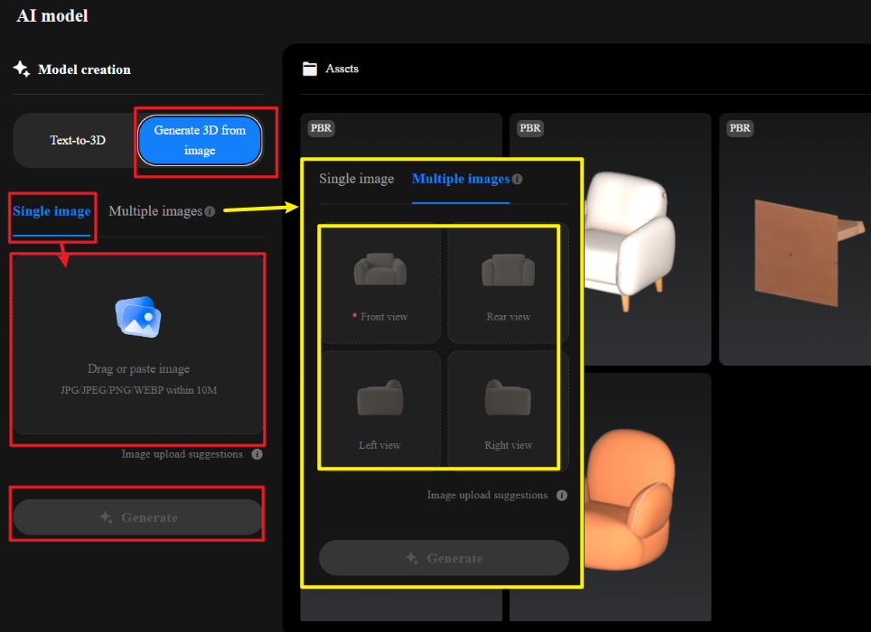871x632 pixels.
Task: Click the Left view upload slot
Action: point(380,409)
